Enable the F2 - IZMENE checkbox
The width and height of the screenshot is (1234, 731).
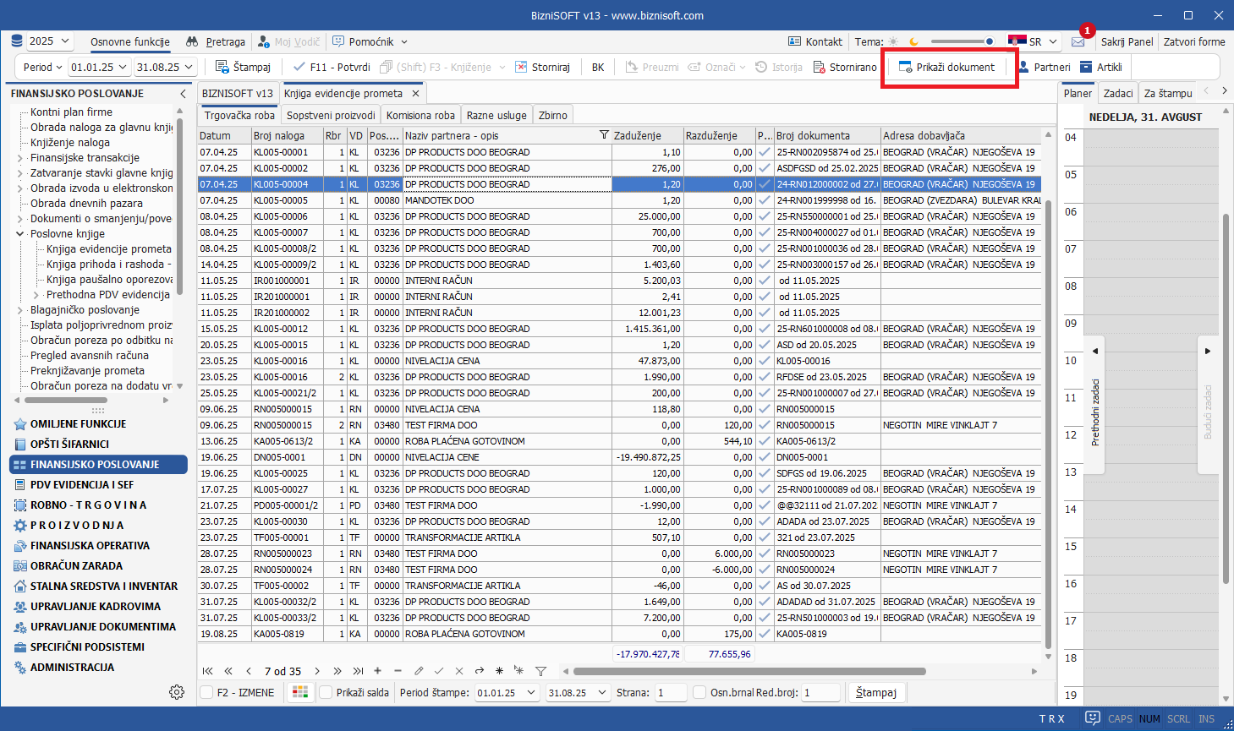pos(206,692)
